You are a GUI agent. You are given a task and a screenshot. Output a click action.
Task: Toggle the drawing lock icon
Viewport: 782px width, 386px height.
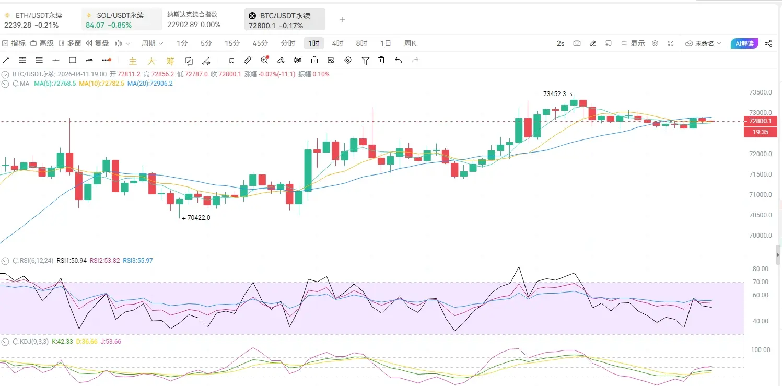pos(314,60)
